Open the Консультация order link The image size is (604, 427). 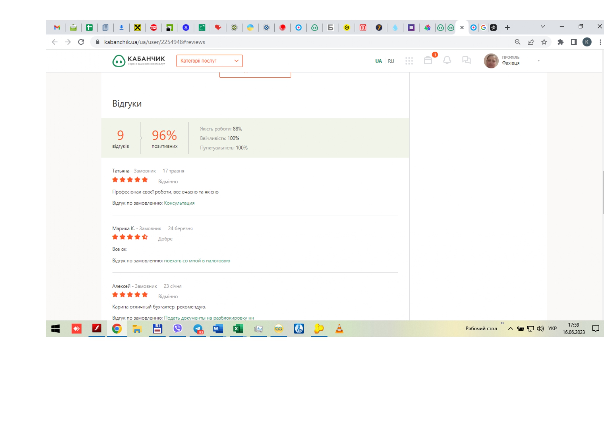(x=179, y=203)
